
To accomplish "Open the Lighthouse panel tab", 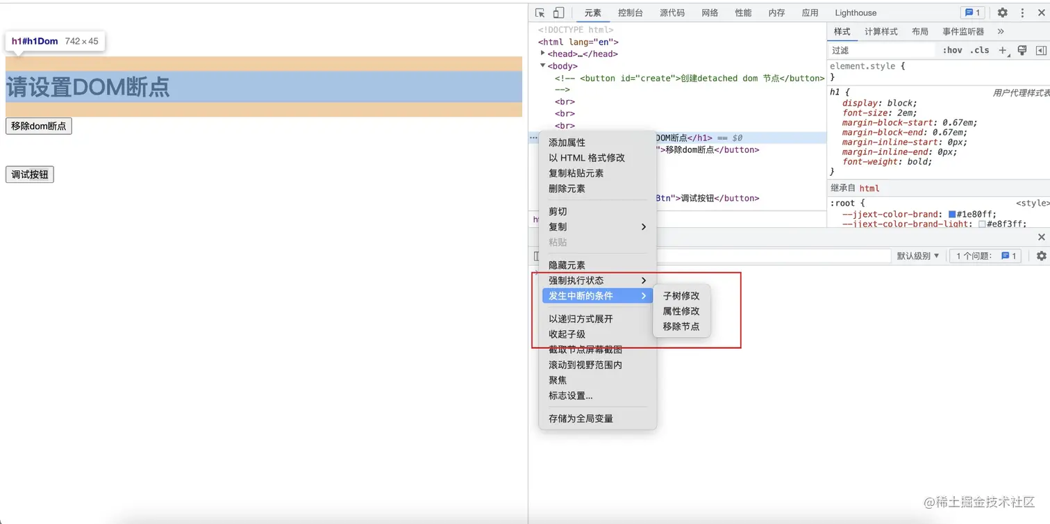I will (x=856, y=13).
